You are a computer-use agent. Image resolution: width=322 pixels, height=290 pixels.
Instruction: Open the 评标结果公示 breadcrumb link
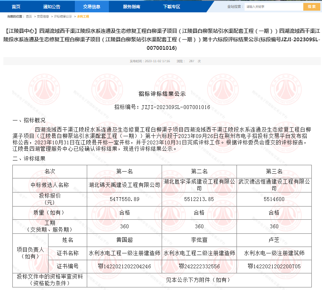click(63, 16)
